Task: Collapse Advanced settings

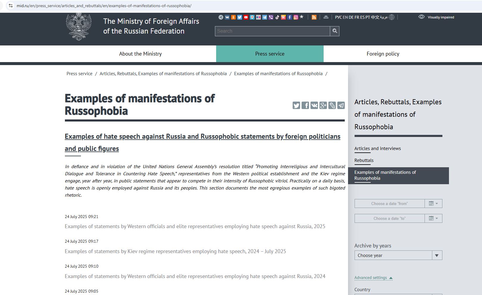Action: [373, 278]
